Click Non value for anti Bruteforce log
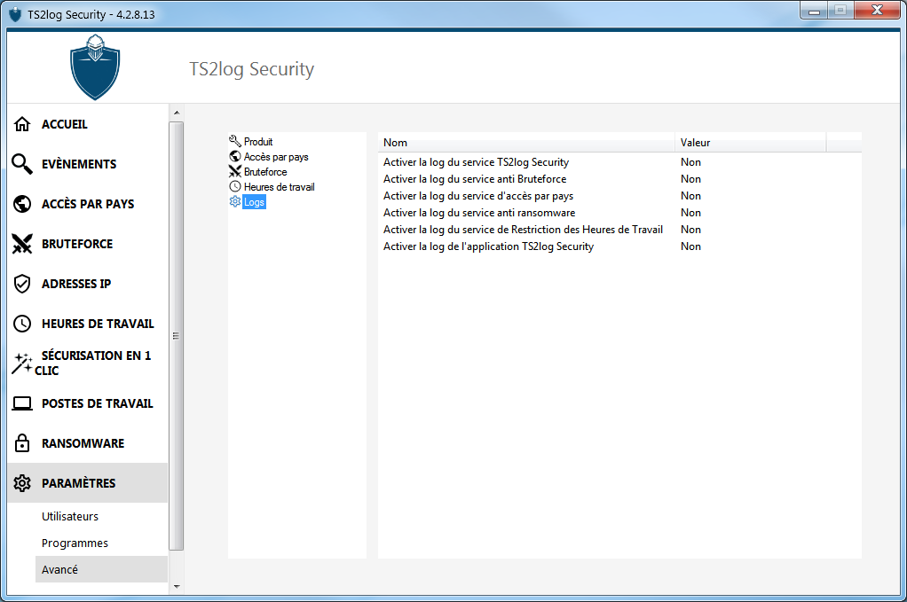The width and height of the screenshot is (907, 602). [x=690, y=179]
